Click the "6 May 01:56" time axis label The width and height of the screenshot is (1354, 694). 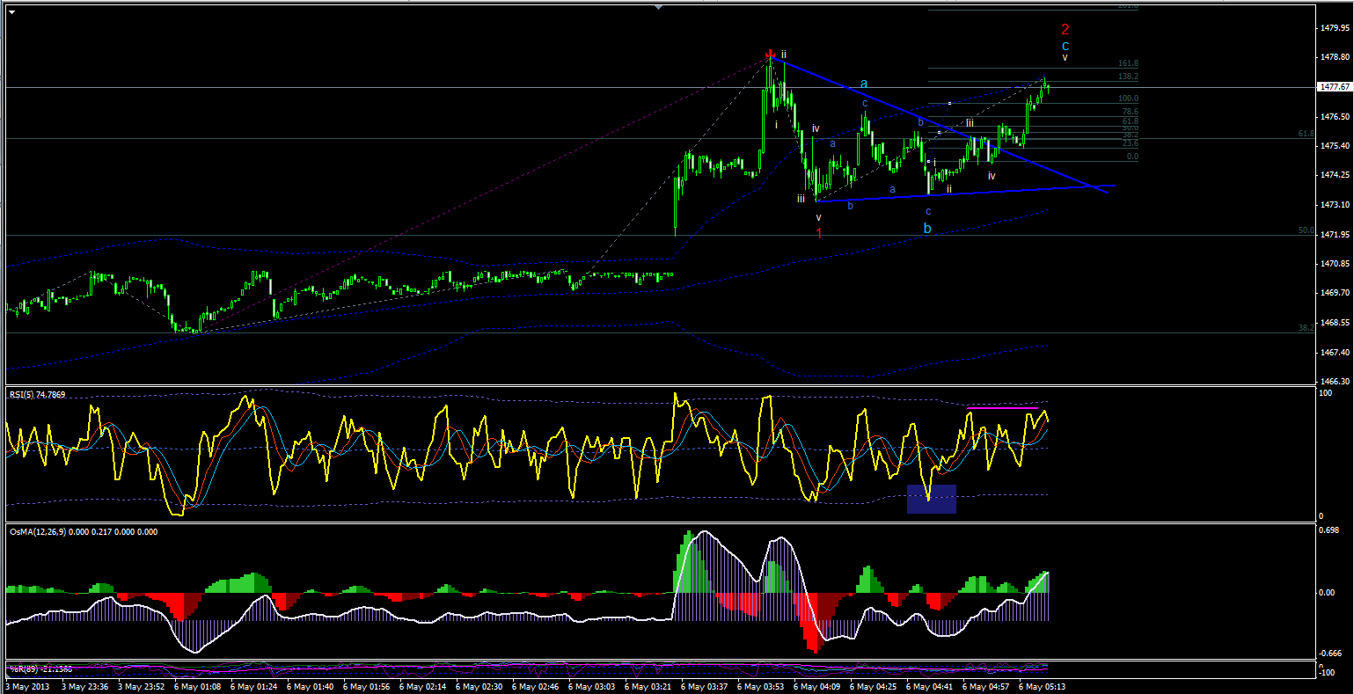tap(369, 686)
